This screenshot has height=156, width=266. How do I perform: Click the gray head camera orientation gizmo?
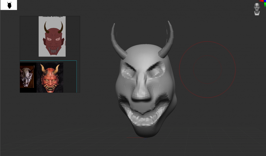coord(257,9)
